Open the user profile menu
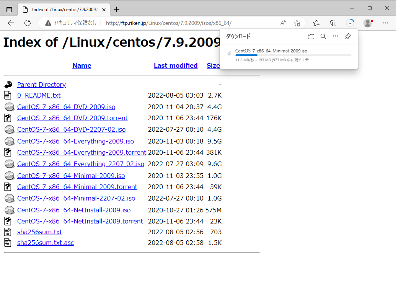Image resolution: width=396 pixels, height=305 pixels. pyautogui.click(x=368, y=23)
